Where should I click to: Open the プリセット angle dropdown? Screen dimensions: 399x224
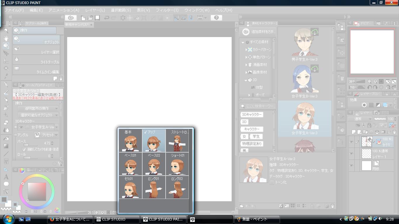46,135
